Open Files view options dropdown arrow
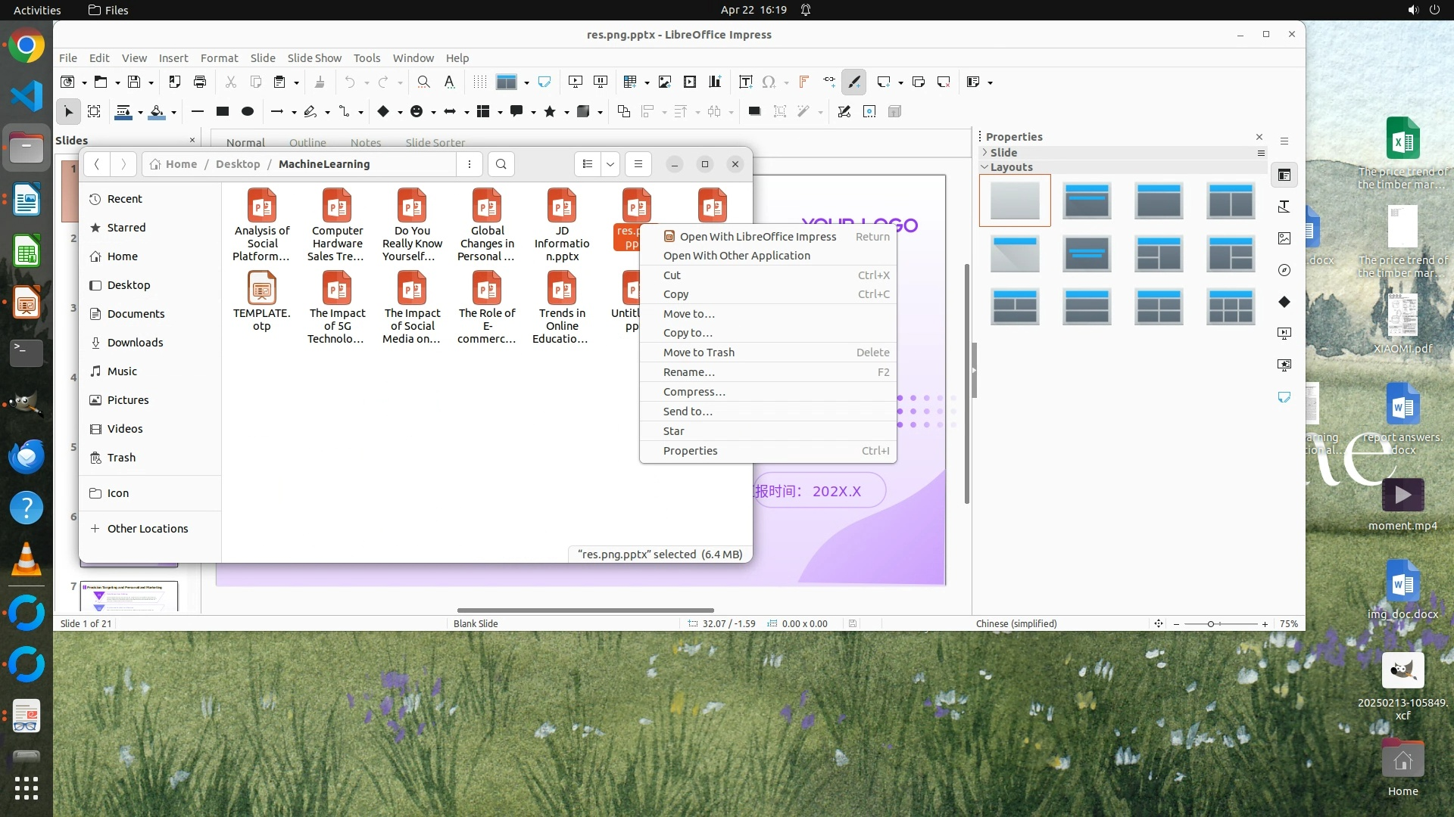 [610, 164]
